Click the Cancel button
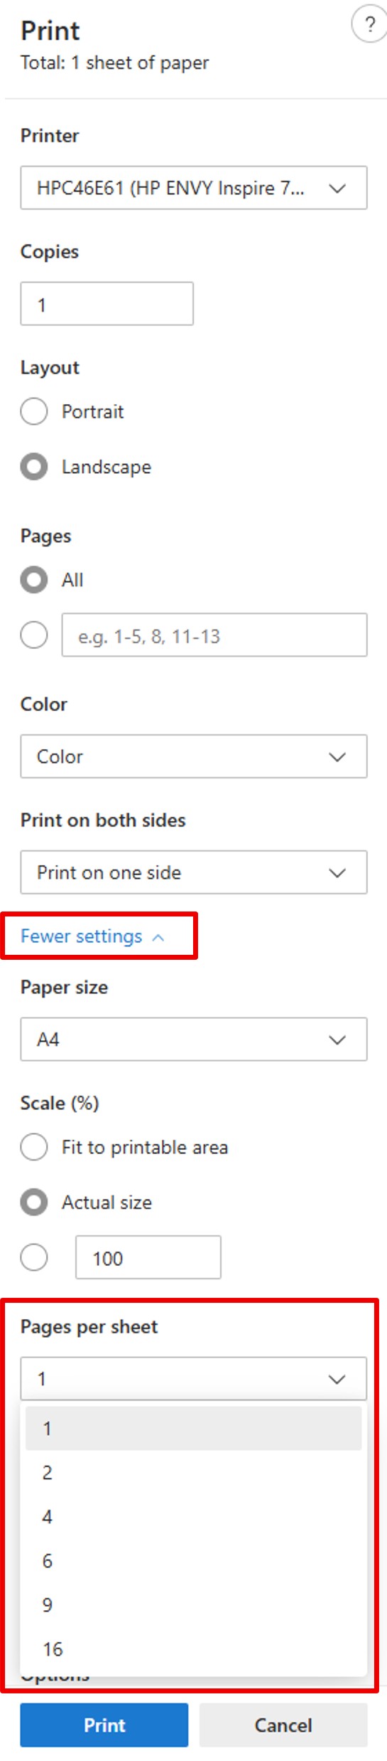387x1761 pixels. pyautogui.click(x=283, y=1725)
